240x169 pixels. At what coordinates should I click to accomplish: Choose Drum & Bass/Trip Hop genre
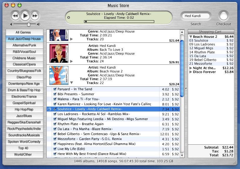click(x=24, y=90)
